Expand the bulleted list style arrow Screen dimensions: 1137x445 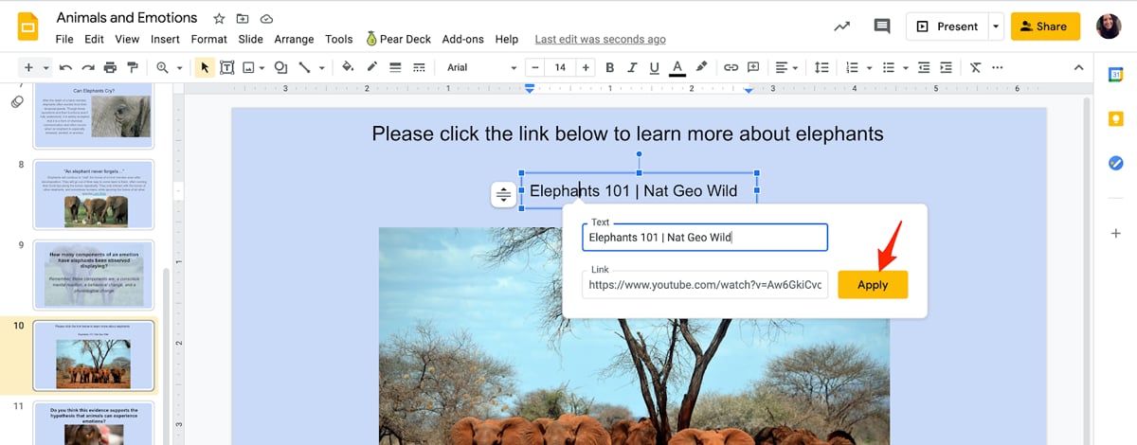[905, 68]
